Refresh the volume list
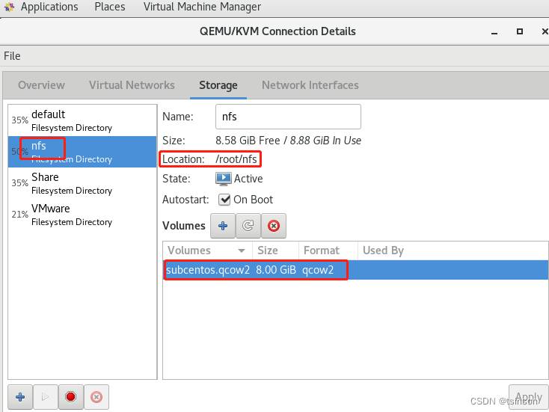 [x=248, y=225]
